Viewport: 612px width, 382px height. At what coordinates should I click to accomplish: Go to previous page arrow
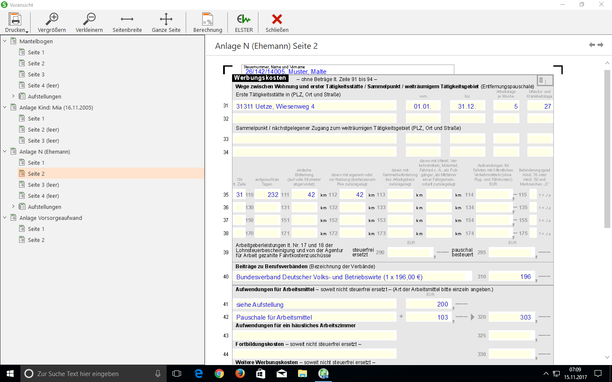592,45
